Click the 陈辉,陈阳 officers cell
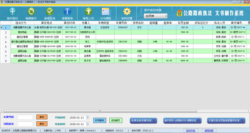250x133 pixels. tap(221, 37)
